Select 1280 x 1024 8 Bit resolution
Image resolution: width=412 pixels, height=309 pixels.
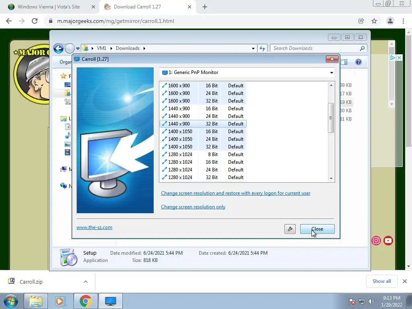tap(203, 154)
